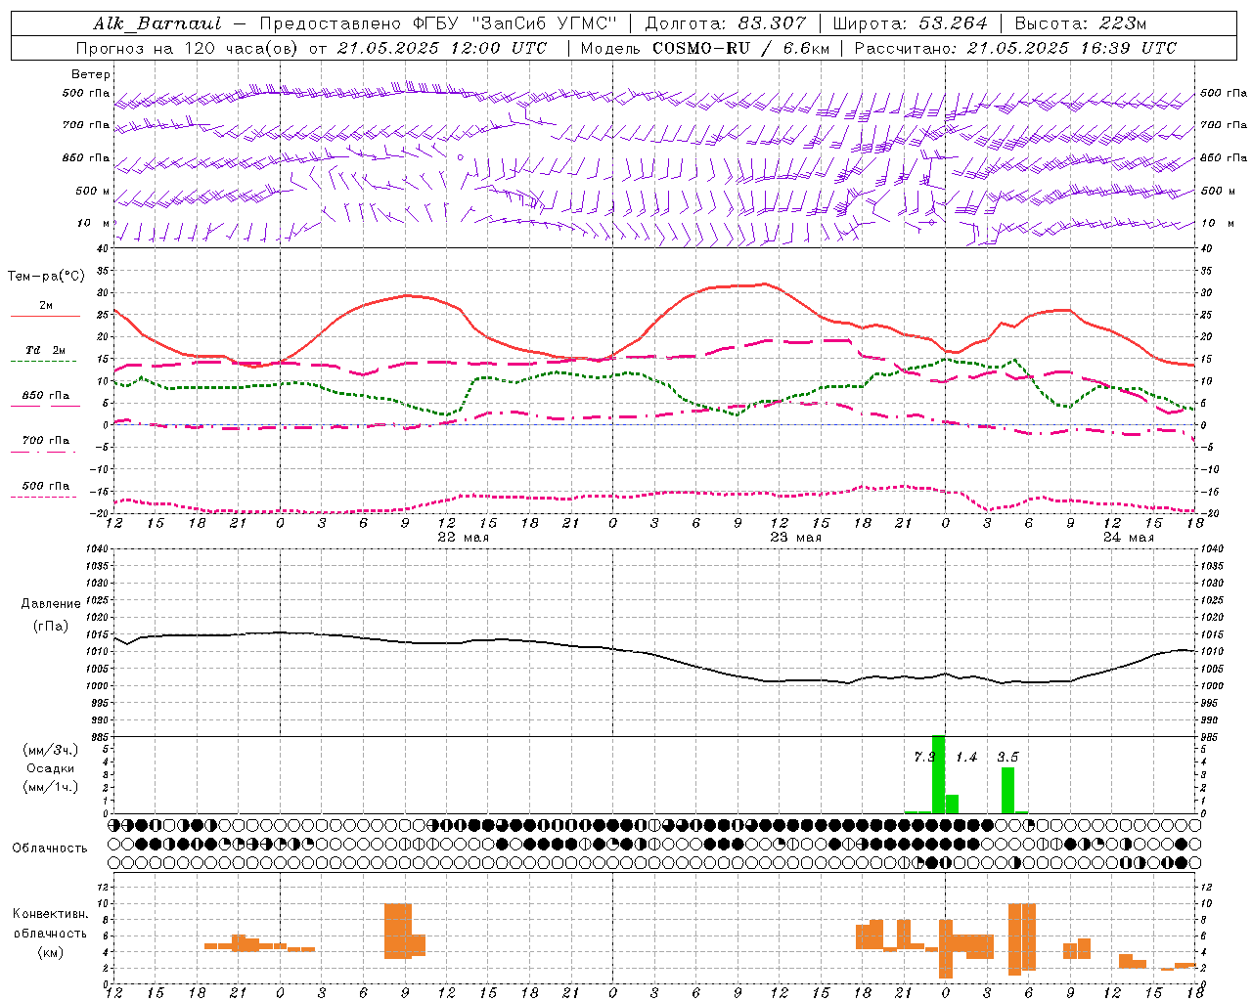The image size is (1252, 1001).
Task: Click the red '2м' temperature legend line
Action: click(46, 316)
